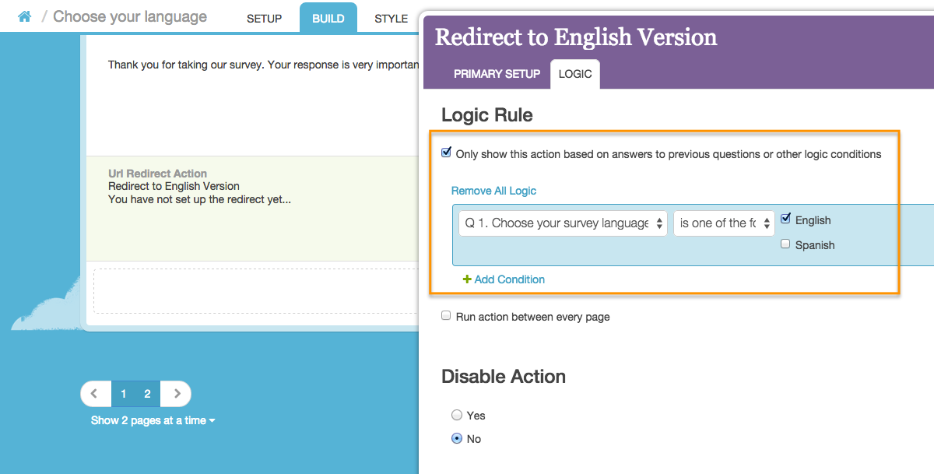Viewport: 934px width, 474px height.
Task: Select Yes under Disable Action
Action: [x=457, y=415]
